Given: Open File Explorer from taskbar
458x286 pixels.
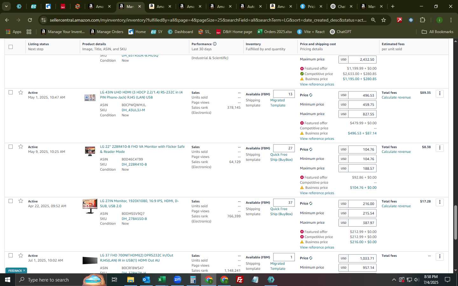Looking at the screenshot, I should click(130, 280).
